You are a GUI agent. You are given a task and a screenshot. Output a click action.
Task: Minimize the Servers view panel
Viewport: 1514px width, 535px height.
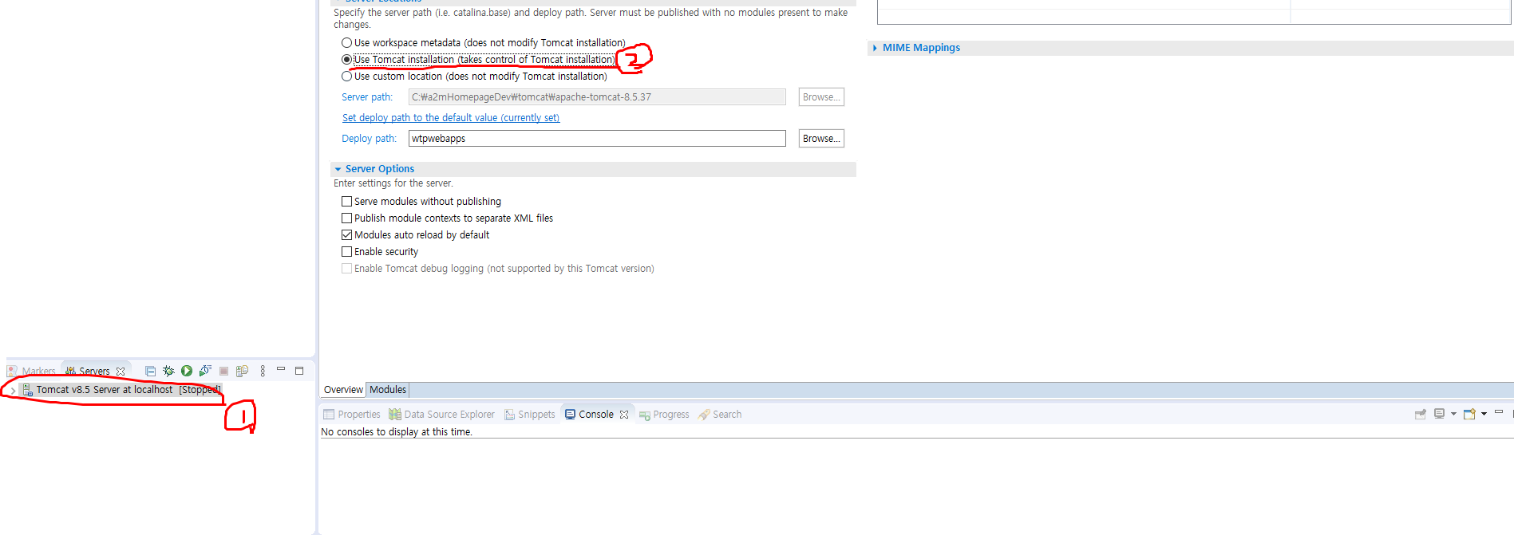pyautogui.click(x=281, y=369)
